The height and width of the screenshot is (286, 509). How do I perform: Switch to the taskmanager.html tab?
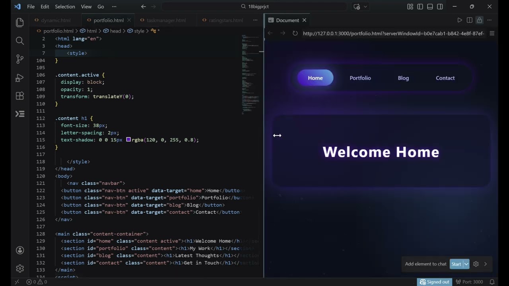pyautogui.click(x=166, y=20)
